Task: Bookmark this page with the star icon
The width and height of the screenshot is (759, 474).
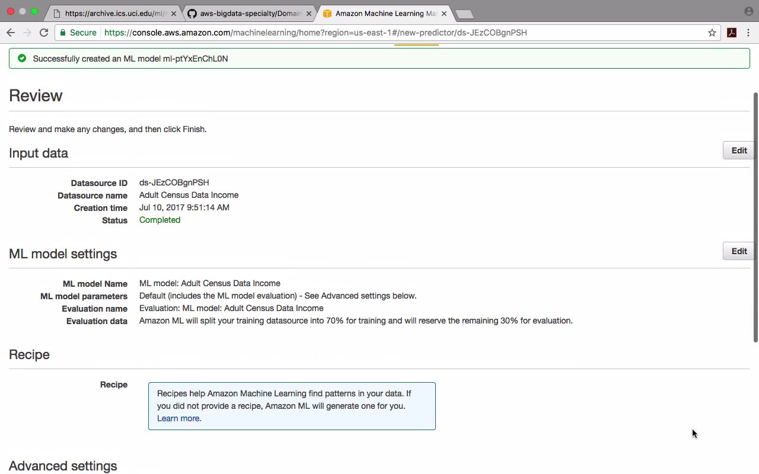Action: point(712,33)
